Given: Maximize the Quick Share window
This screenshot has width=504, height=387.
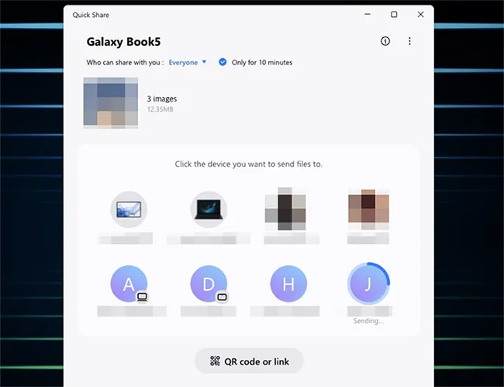Looking at the screenshot, I should coord(394,14).
